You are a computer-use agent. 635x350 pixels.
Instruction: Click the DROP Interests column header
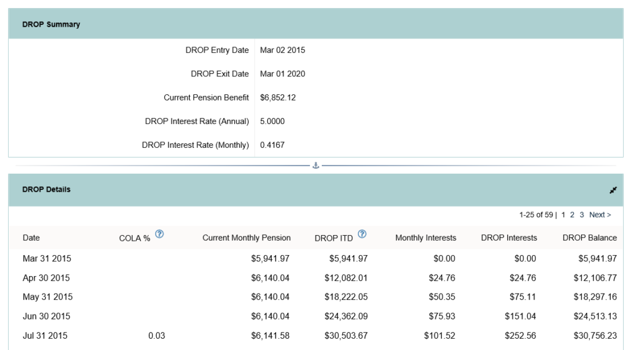[x=508, y=238]
